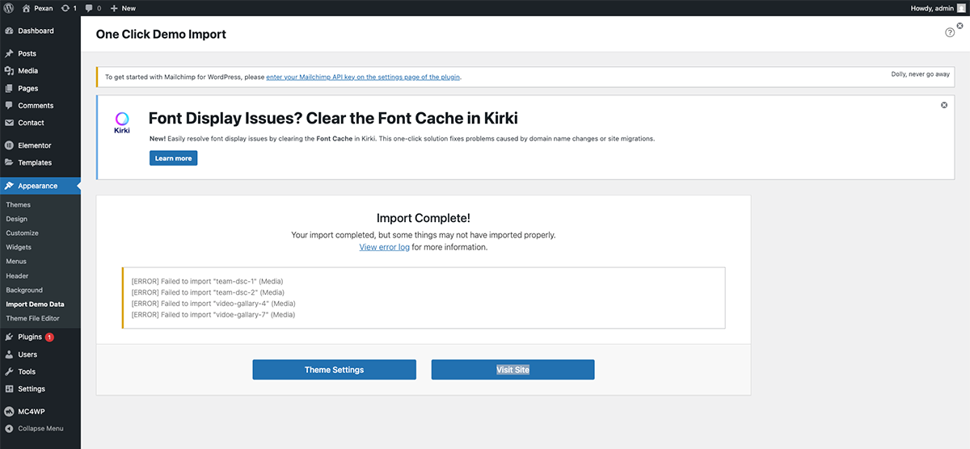Select Import Demo Data submenu

click(x=35, y=304)
